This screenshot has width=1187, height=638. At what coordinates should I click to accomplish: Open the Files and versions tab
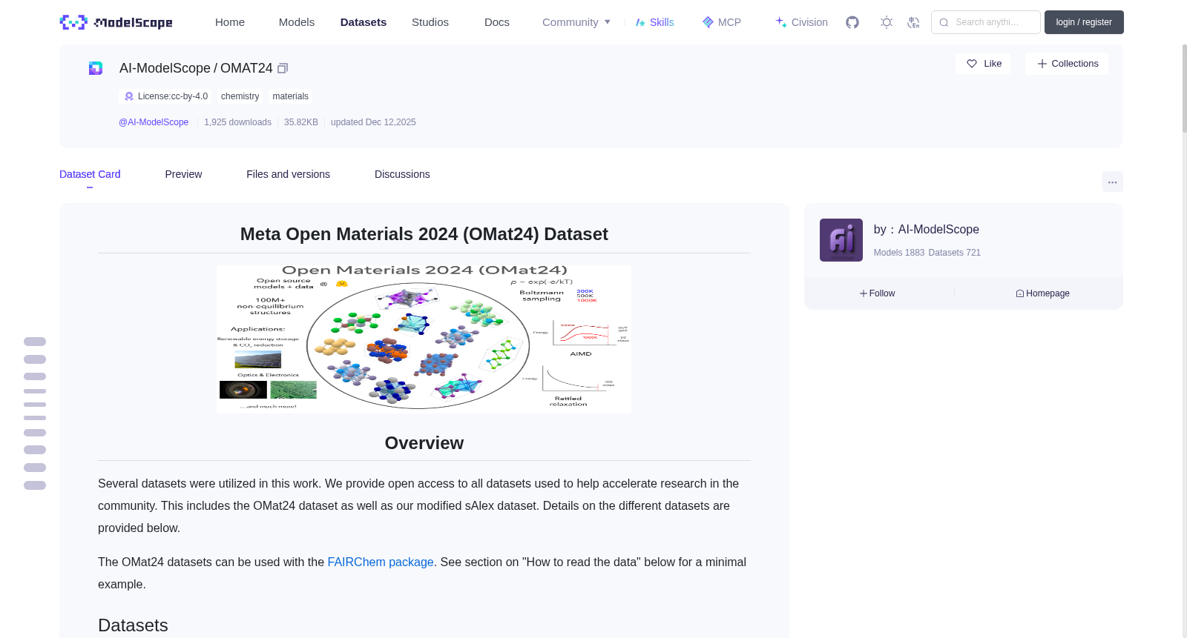point(288,174)
